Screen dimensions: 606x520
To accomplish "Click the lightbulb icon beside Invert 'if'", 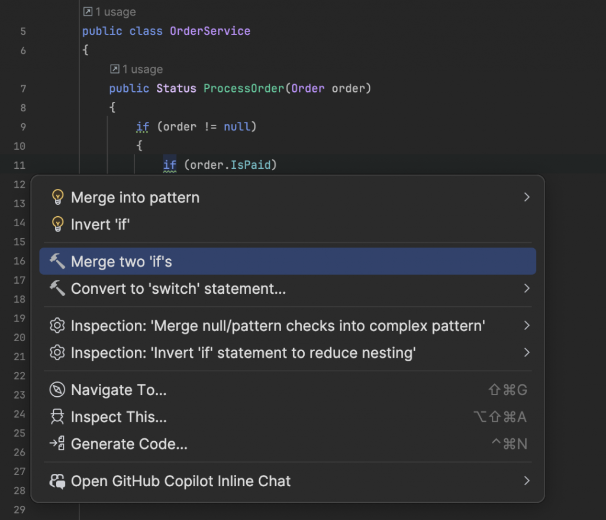I will point(57,224).
